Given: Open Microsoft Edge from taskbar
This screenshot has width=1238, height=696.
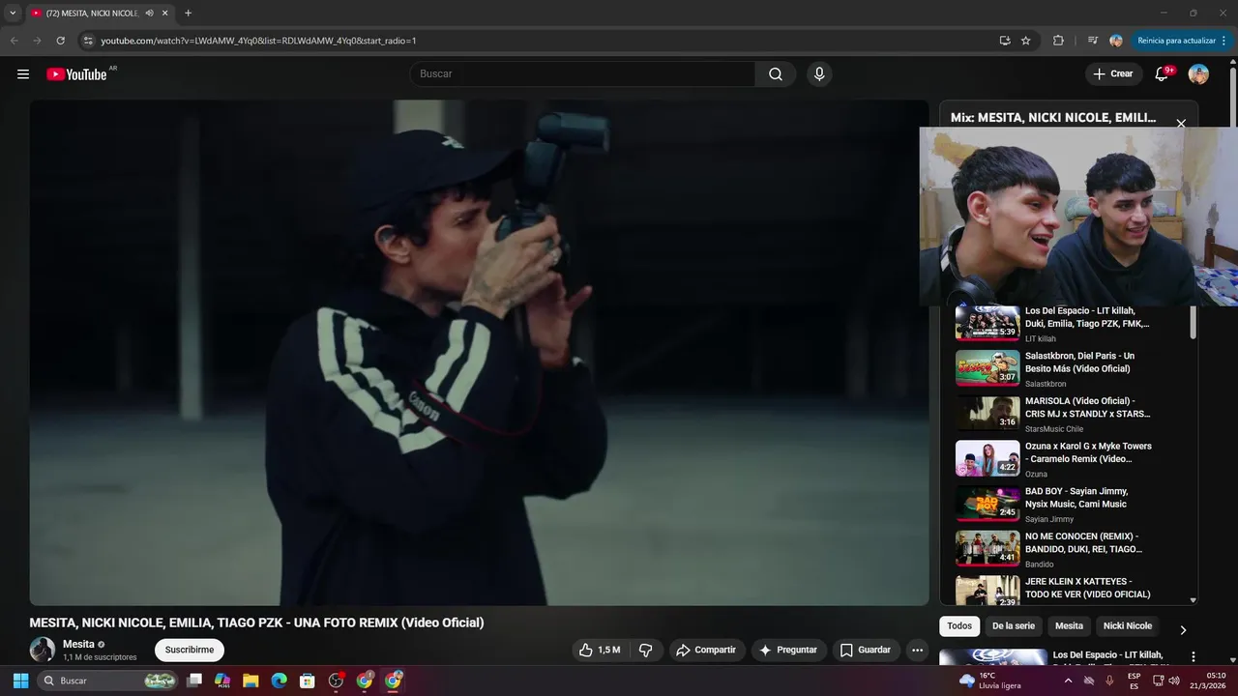Looking at the screenshot, I should click(280, 681).
